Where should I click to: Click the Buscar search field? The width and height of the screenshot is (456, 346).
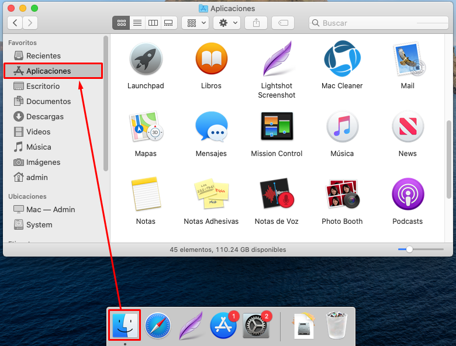click(379, 23)
